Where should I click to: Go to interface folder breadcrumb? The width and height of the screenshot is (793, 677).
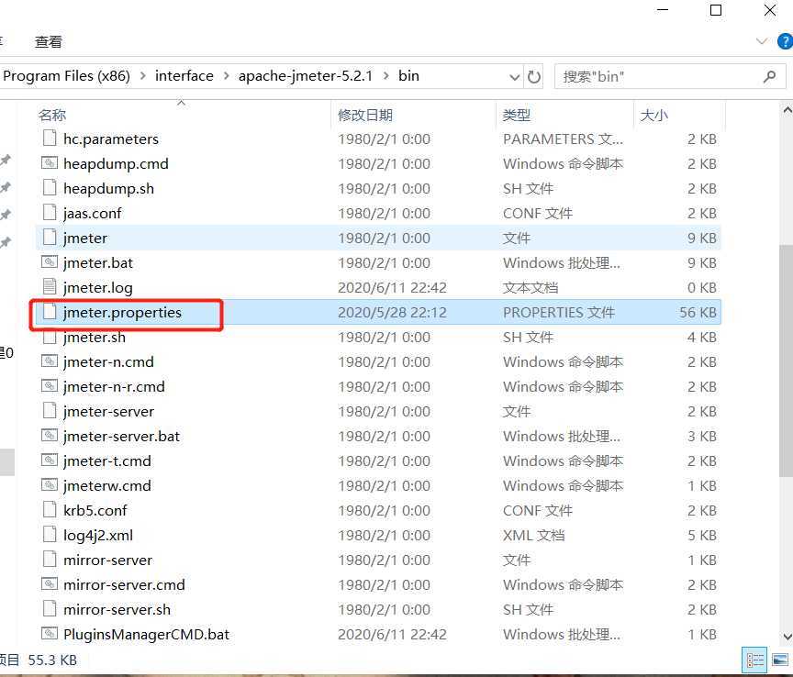tap(184, 76)
